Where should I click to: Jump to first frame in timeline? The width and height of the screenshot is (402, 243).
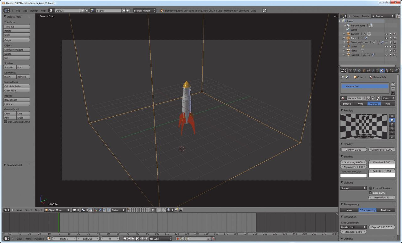tap(125, 239)
